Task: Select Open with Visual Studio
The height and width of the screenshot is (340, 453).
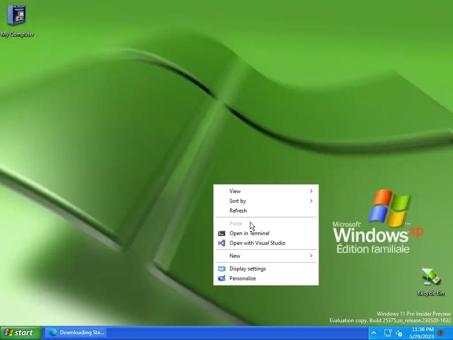Action: [x=266, y=243]
